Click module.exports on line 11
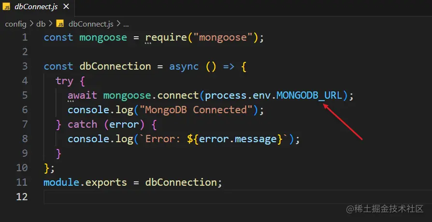The height and width of the screenshot is (222, 432). [x=85, y=182]
